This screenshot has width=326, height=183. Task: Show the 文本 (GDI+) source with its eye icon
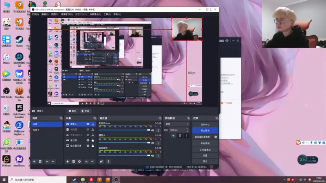[88, 135]
